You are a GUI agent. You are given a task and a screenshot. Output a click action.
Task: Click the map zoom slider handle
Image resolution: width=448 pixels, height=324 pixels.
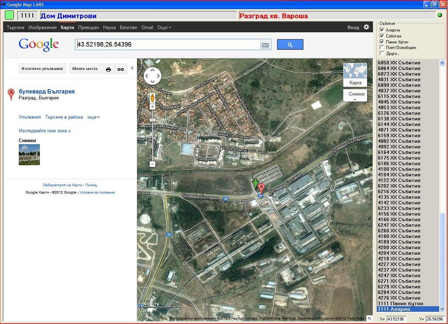[152, 120]
